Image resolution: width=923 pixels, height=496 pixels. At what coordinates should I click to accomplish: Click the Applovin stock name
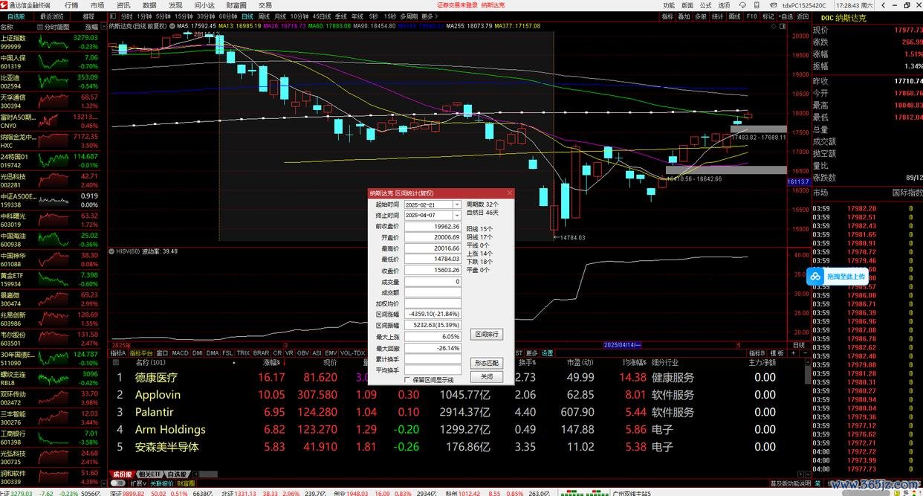158,395
